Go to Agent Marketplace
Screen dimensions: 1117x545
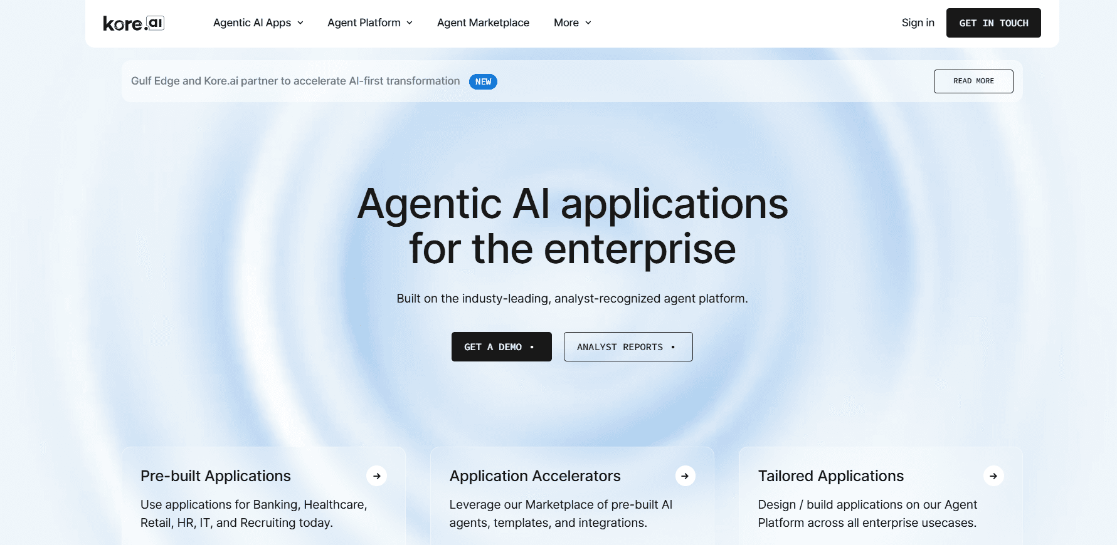(x=483, y=23)
